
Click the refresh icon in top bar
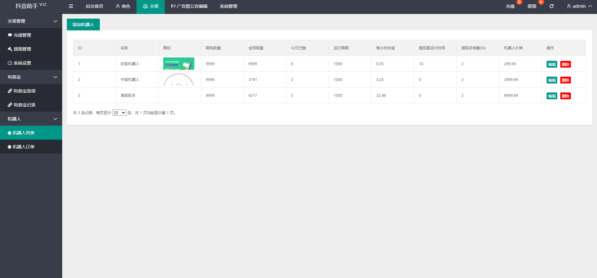point(552,6)
